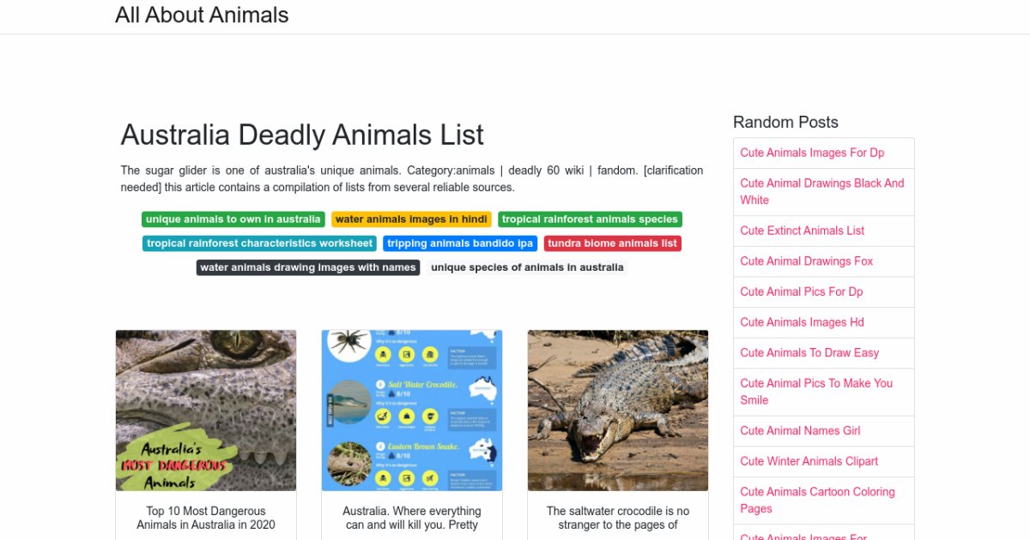Select the blue 'tripping animals bandido ipa' tag
Screen dimensions: 1030x540
(460, 243)
